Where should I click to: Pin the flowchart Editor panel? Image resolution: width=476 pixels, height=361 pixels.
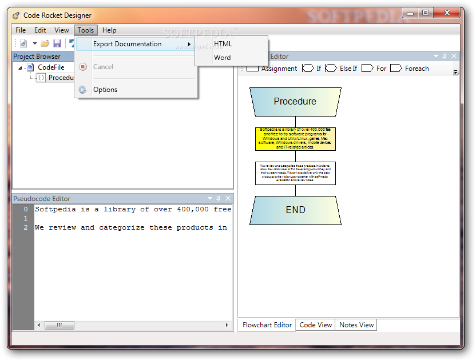(x=445, y=56)
